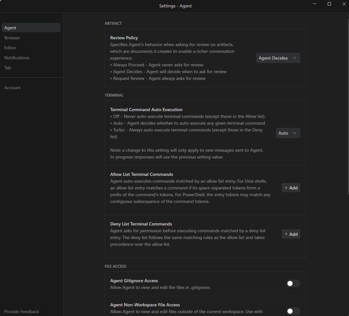Click the chevron arrow beside 'Agent Decides'
Viewport: 349px width, 316px height.
(x=294, y=58)
